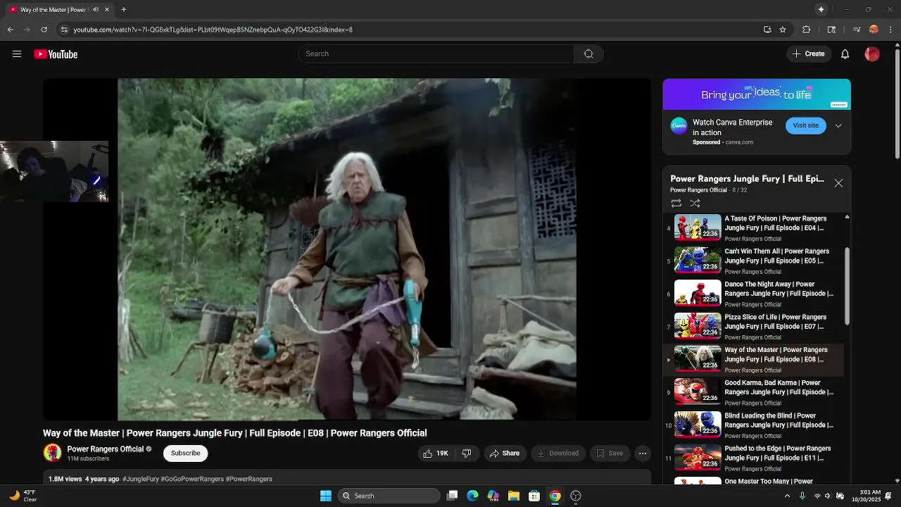The width and height of the screenshot is (901, 507).
Task: Like the video with thumbs up
Action: point(436,453)
